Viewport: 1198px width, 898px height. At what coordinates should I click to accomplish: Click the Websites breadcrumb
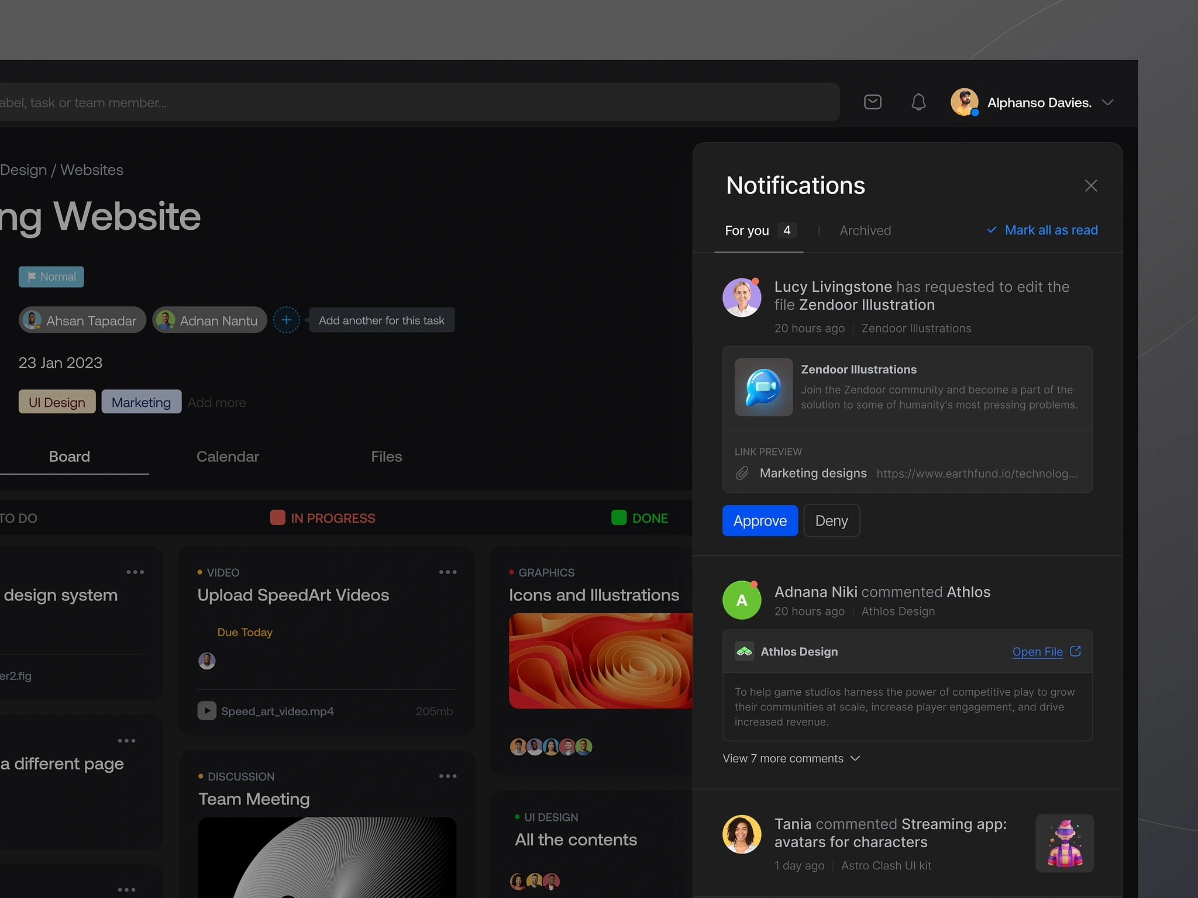tap(92, 170)
